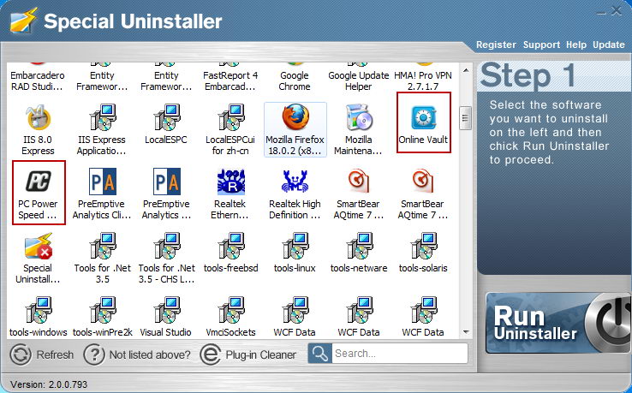This screenshot has width=632, height=393.
Task: Open the Help menu link
Action: pyautogui.click(x=576, y=45)
